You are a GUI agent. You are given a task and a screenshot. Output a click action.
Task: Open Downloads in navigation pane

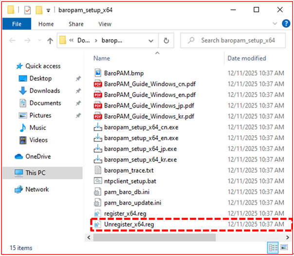point(45,91)
